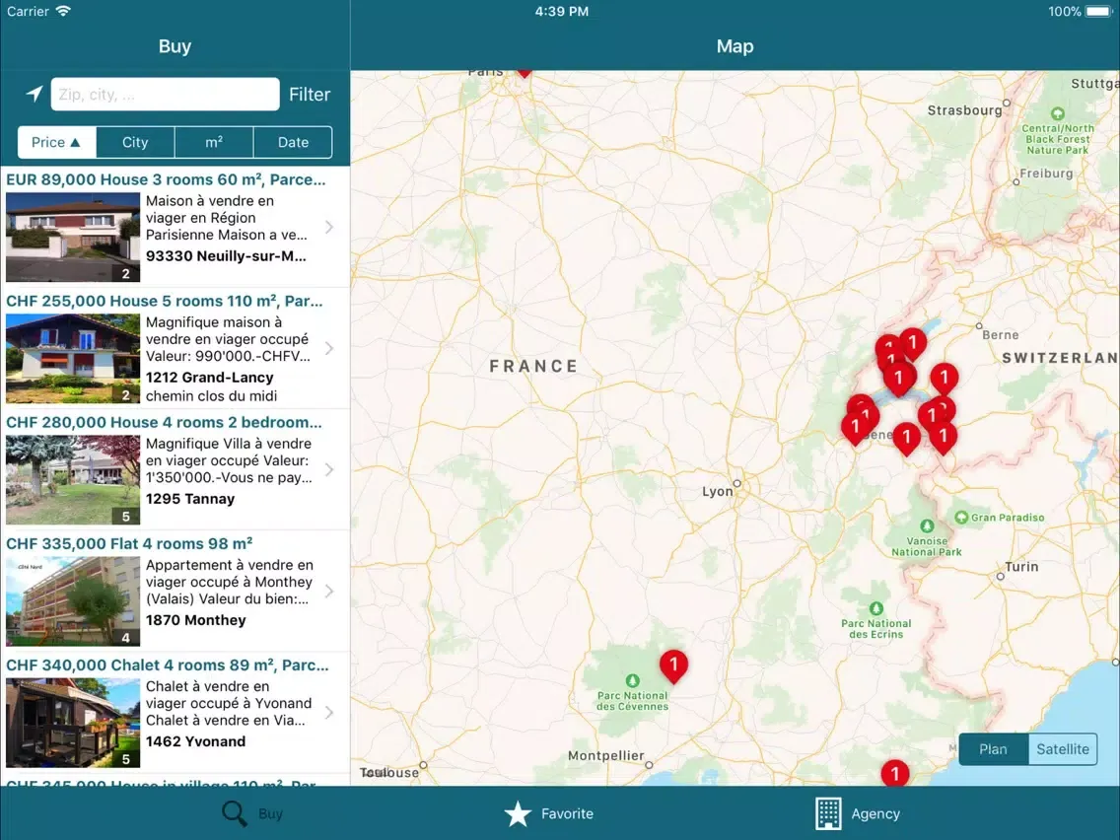Open the Buy tab magnifier icon
The height and width of the screenshot is (840, 1120).
click(x=234, y=813)
